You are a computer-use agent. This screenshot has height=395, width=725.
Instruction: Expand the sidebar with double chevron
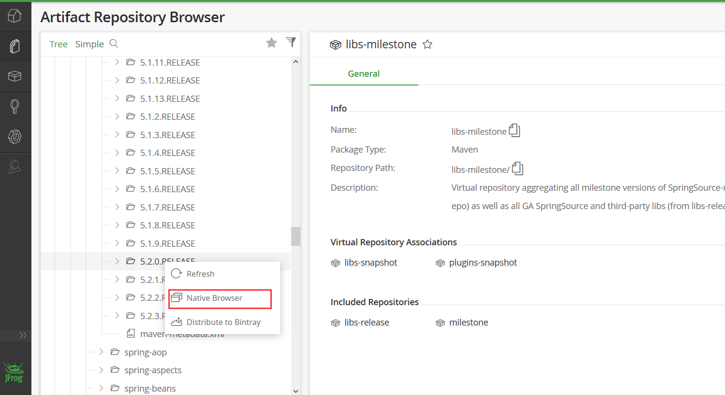[23, 335]
